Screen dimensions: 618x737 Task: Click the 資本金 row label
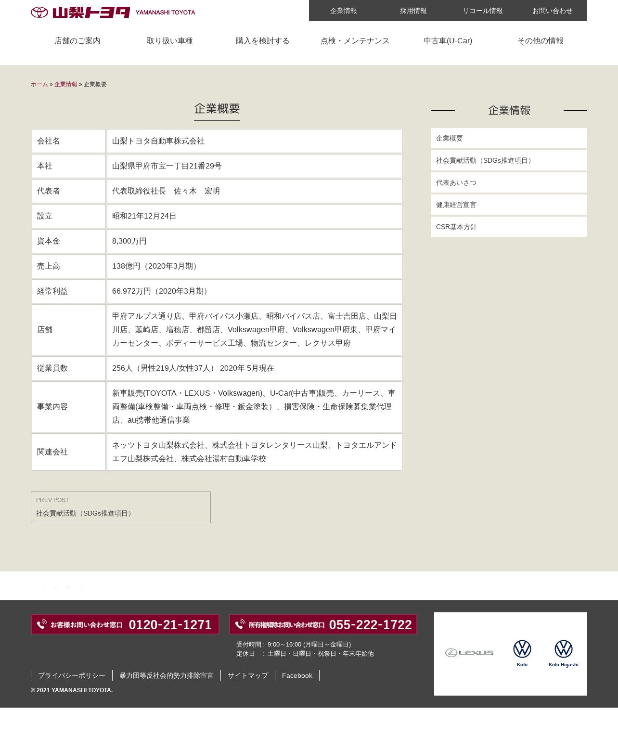pyautogui.click(x=69, y=241)
